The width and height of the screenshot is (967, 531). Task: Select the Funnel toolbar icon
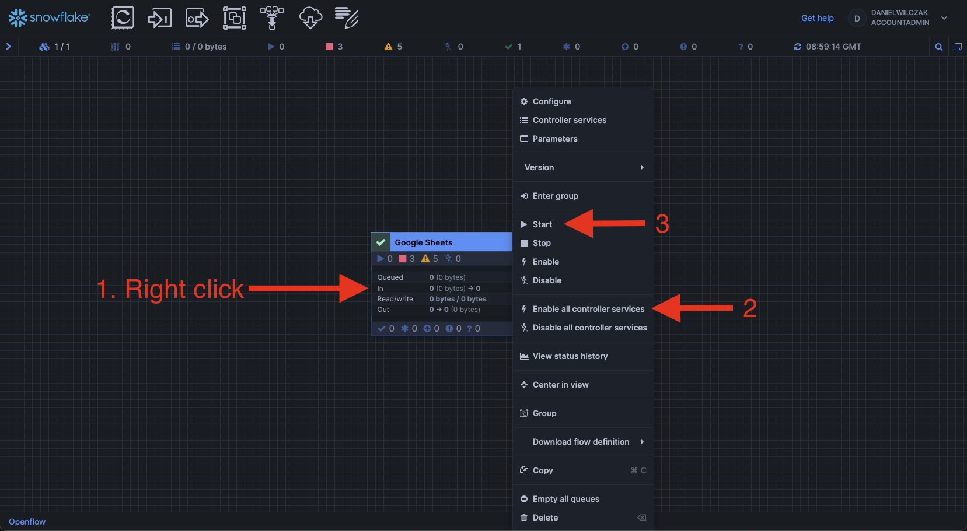(x=272, y=18)
